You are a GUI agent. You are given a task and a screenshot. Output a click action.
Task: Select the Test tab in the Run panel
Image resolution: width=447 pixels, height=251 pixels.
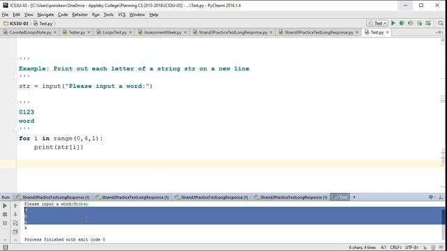pos(340,197)
